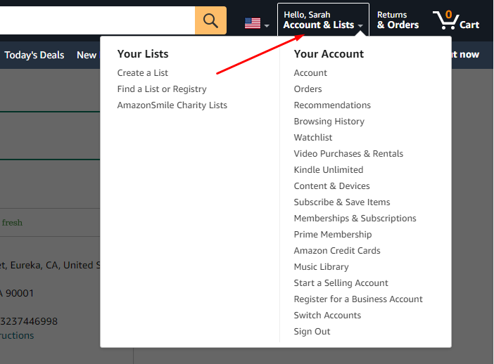Open Watchlist

313,138
